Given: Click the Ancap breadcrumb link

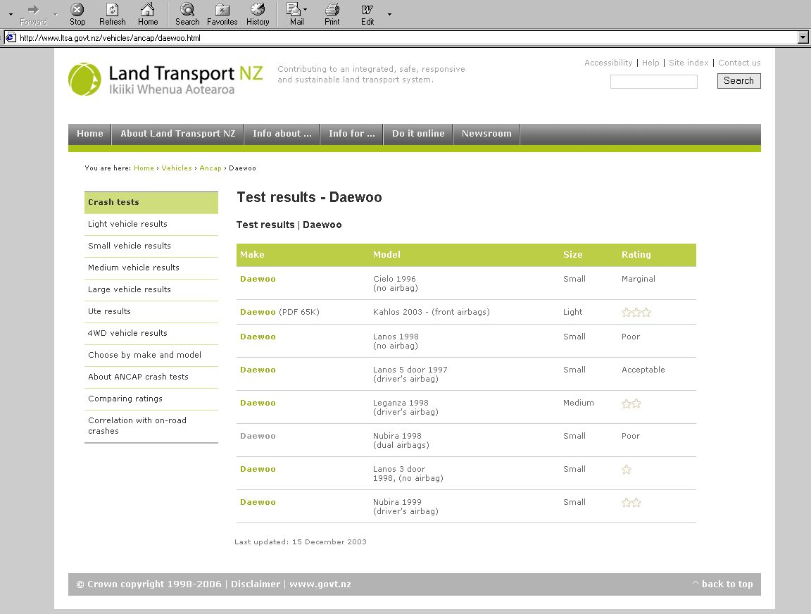Looking at the screenshot, I should coord(210,168).
